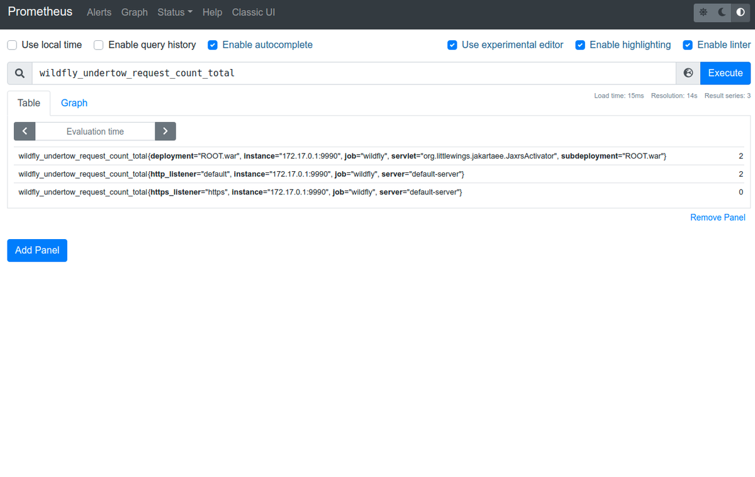Switch to the dark theme moon icon
The image size is (755, 477).
point(722,13)
